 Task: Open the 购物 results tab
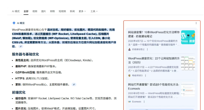(52, 11)
